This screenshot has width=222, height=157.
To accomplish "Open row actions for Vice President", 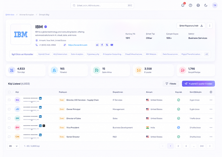I will pyautogui.click(x=211, y=127).
